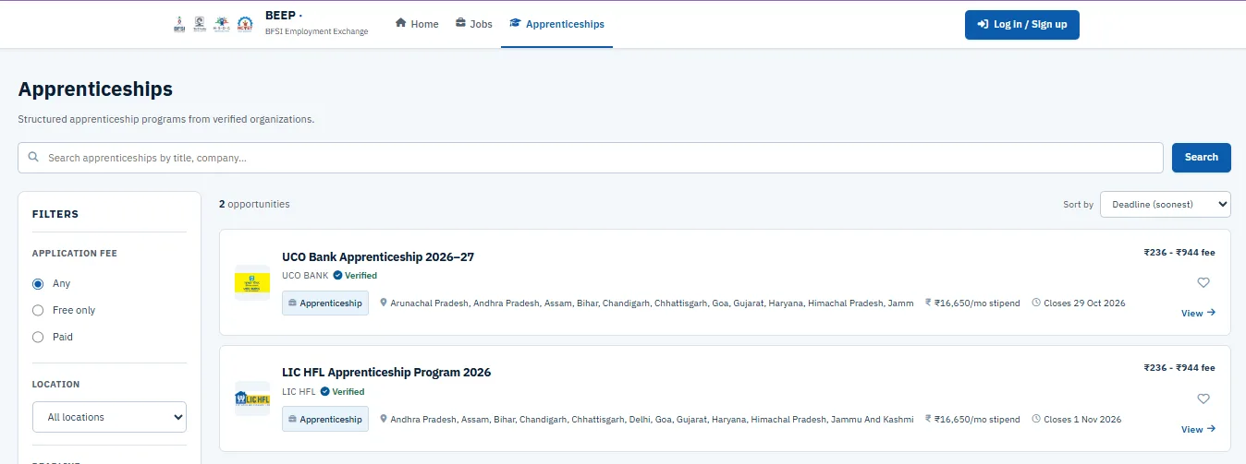The width and height of the screenshot is (1246, 464).
Task: Click the LIC HFL verified badge icon
Action: (325, 391)
